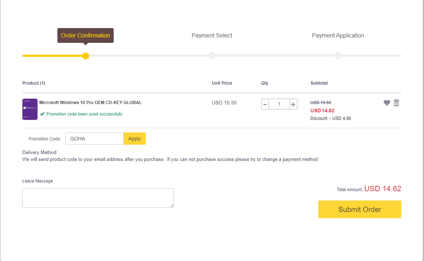424x261 pixels.
Task: Click the 'Promotion Code:' label
Action: tap(45, 139)
